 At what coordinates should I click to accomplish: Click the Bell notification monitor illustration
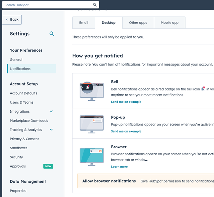point(92,91)
